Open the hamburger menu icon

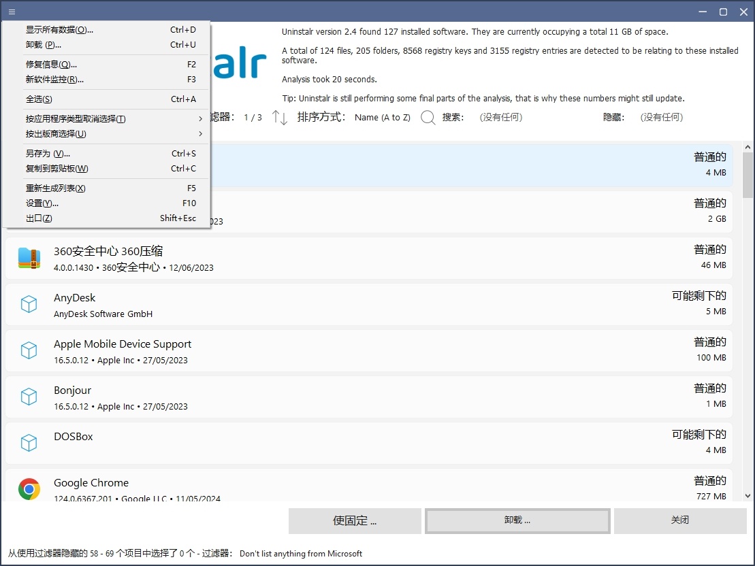12,12
